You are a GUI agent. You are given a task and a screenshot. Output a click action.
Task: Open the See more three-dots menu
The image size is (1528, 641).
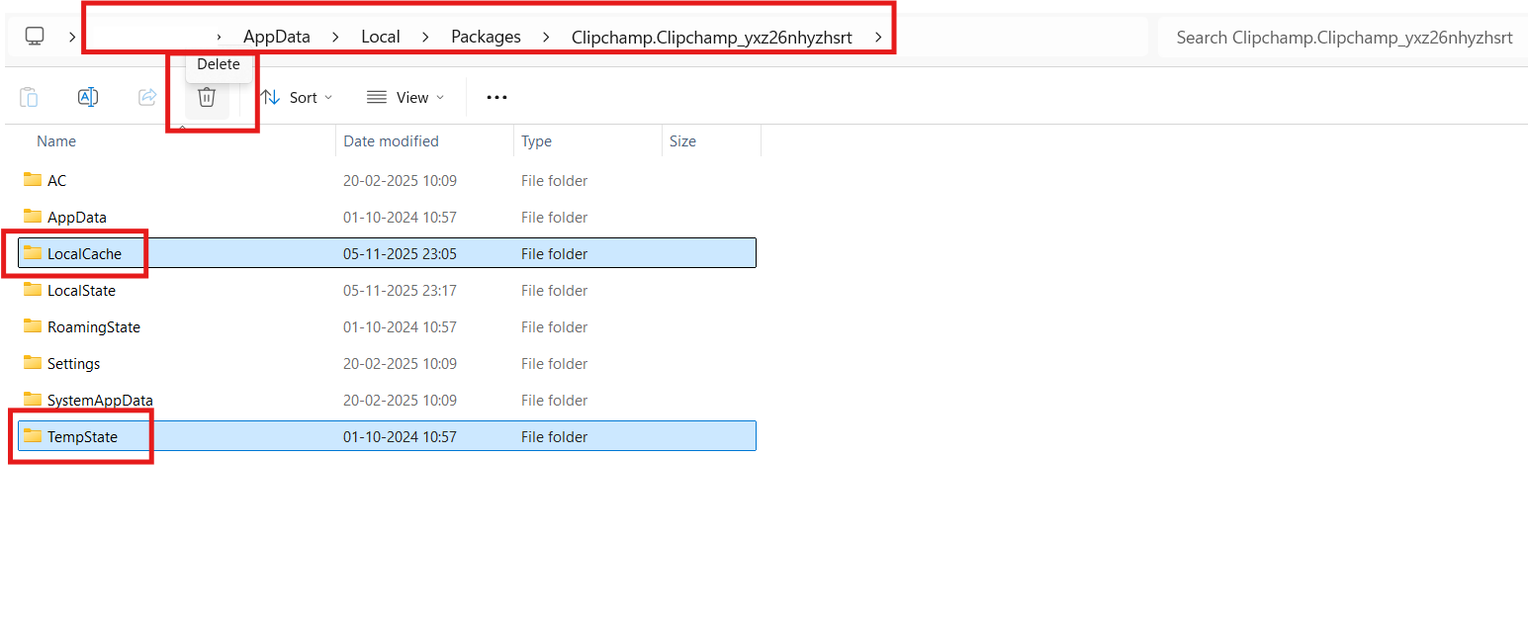click(x=496, y=97)
